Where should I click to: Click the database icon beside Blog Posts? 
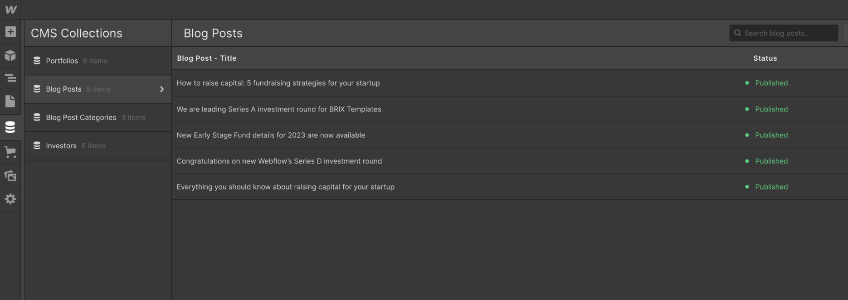pyautogui.click(x=37, y=89)
